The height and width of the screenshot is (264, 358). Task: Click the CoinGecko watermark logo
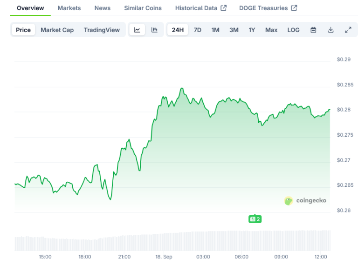305,200
